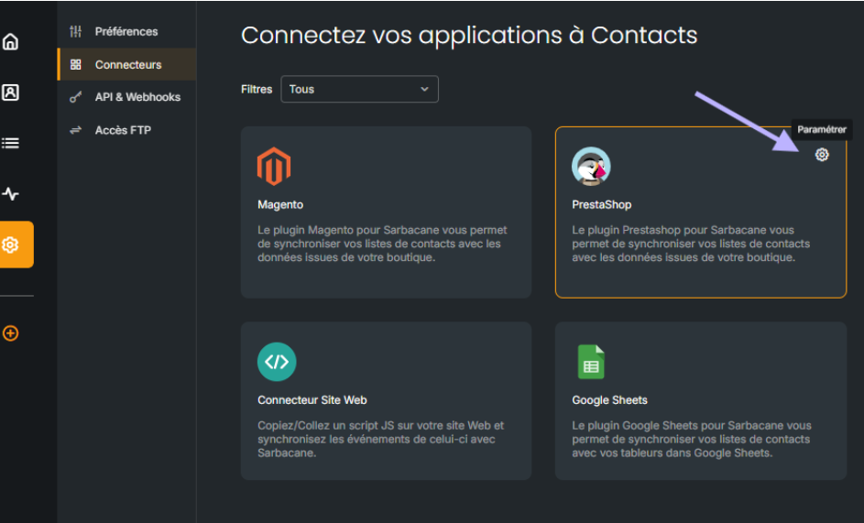Open the Magento connector card title
864x523 pixels.
point(280,204)
